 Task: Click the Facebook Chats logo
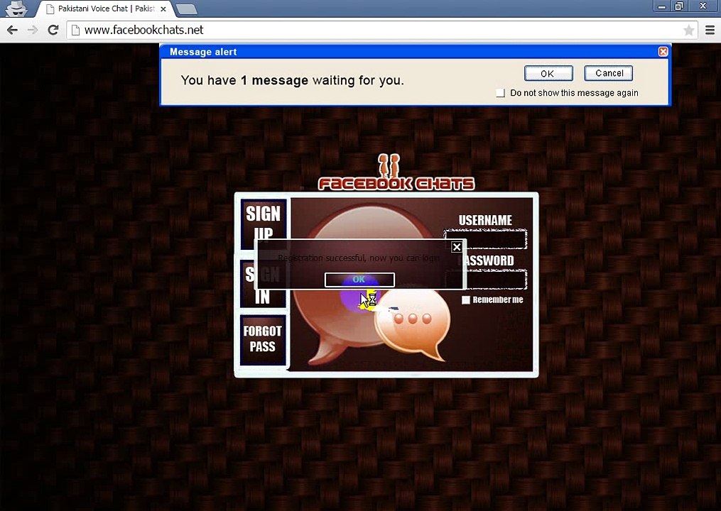point(396,172)
